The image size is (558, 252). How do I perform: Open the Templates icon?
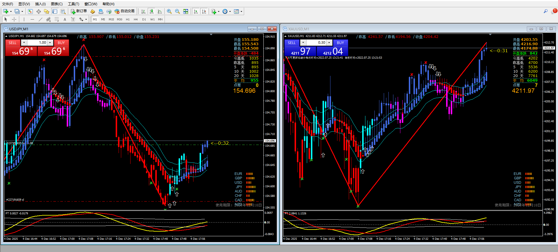pos(236,11)
